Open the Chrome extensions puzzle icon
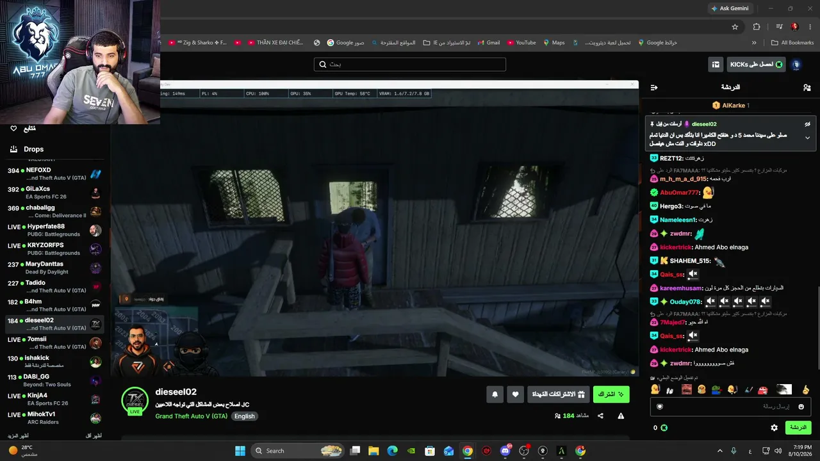This screenshot has width=820, height=461. coord(757,27)
